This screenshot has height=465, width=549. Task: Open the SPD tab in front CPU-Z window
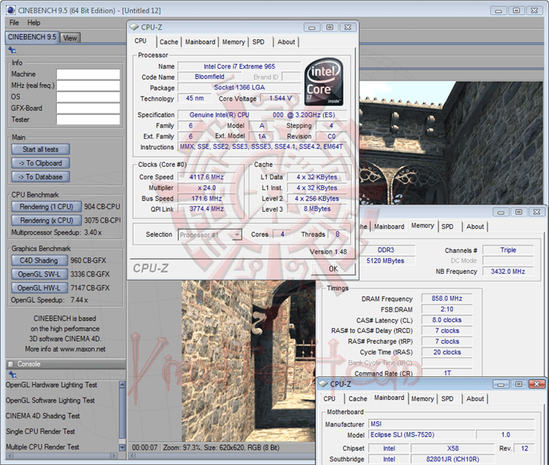pos(258,42)
